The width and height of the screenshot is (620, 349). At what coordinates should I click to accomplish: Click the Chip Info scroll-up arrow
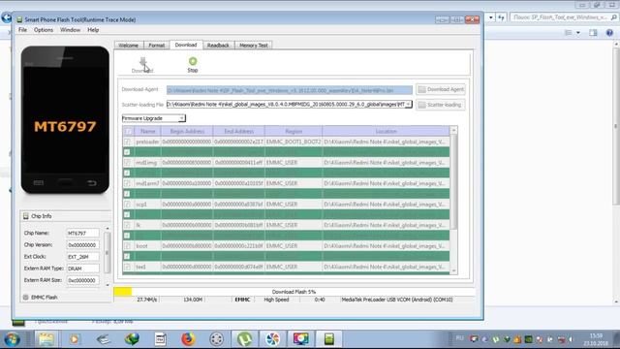[108, 229]
